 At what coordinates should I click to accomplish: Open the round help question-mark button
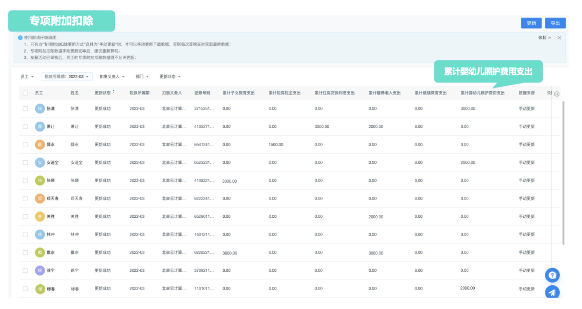[x=552, y=275]
